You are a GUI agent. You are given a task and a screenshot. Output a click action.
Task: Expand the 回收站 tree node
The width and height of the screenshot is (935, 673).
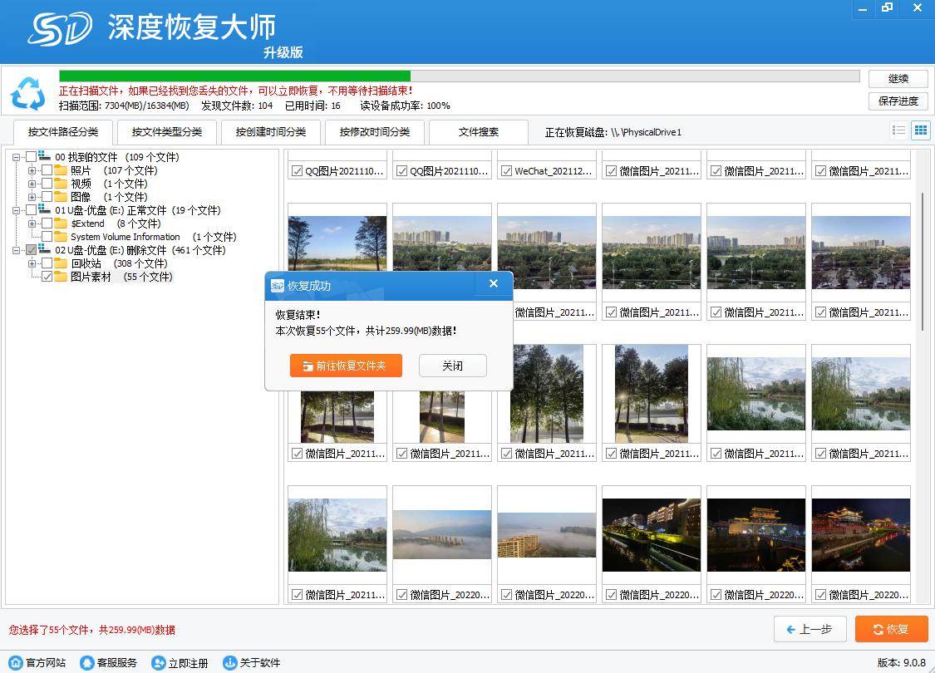pyautogui.click(x=32, y=263)
